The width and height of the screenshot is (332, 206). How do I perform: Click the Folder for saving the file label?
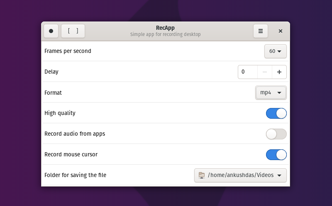pos(76,175)
